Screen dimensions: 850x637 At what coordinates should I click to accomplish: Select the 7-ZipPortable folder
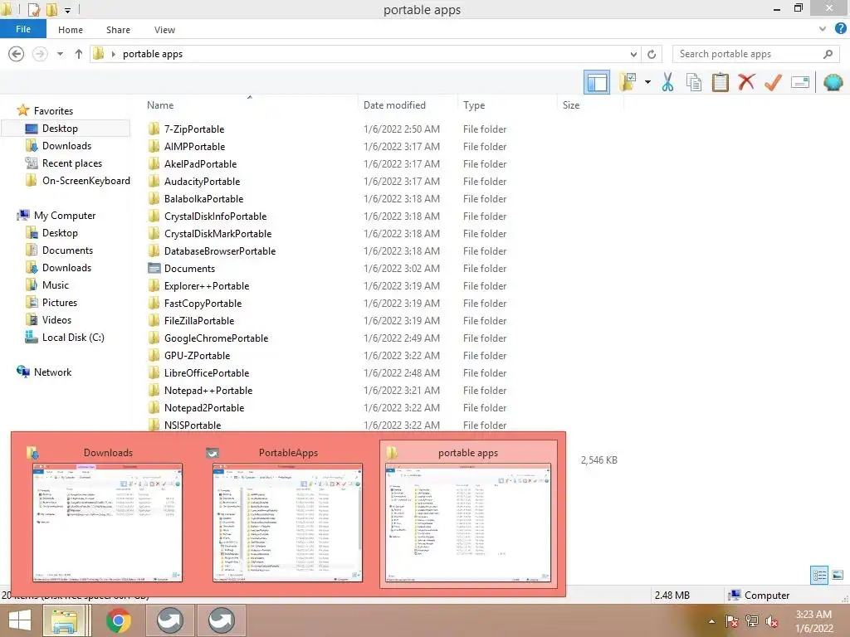coord(194,129)
